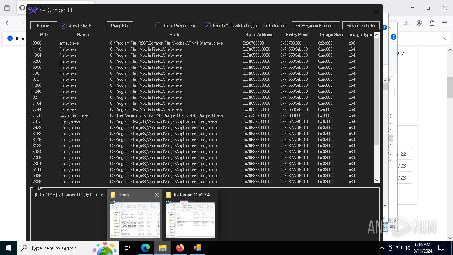453x255 pixels.
Task: Click base address 0x1d355290000
Action: 257,115
